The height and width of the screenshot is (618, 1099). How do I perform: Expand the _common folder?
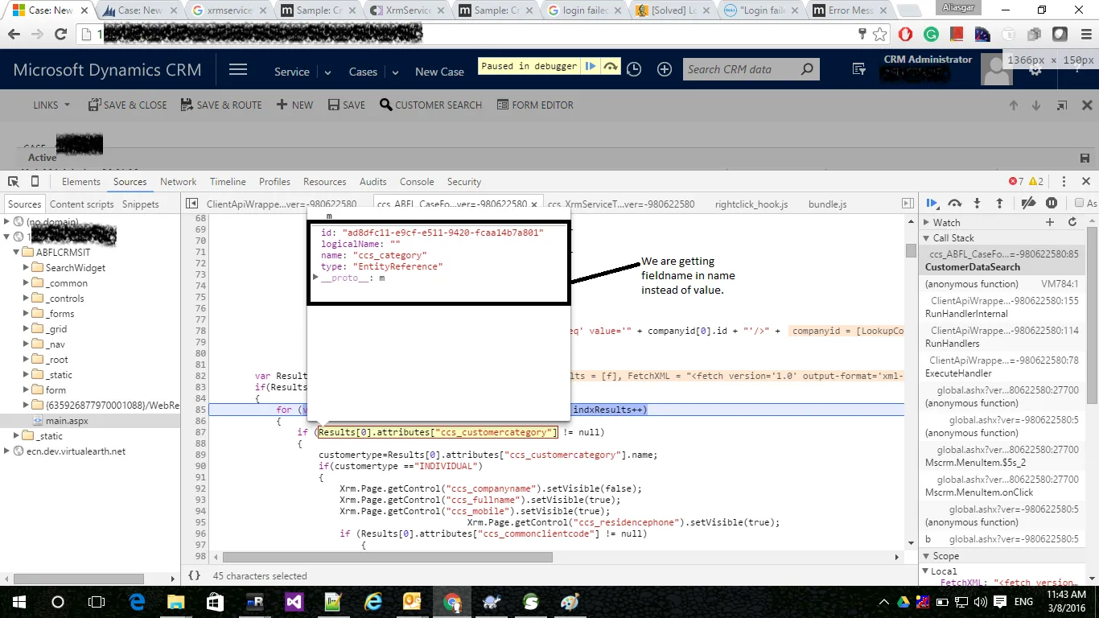click(27, 282)
